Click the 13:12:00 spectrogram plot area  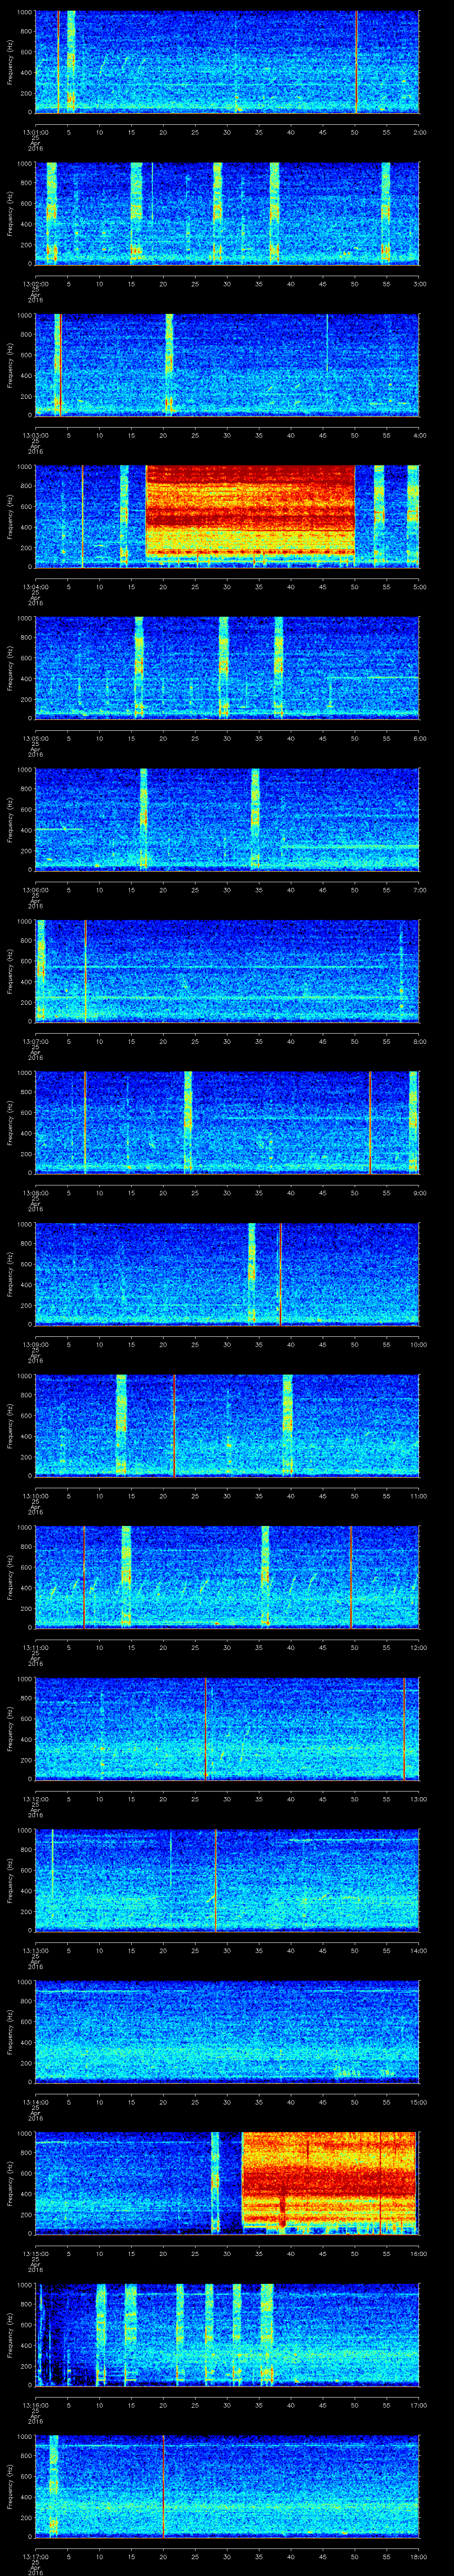pos(227,1729)
